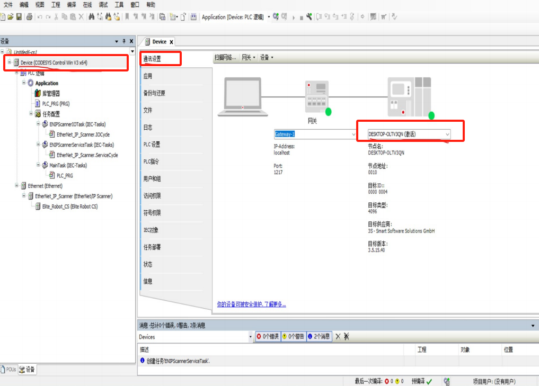The width and height of the screenshot is (539, 386).
Task: Toggle the 0个错误 errors filter
Action: point(268,337)
